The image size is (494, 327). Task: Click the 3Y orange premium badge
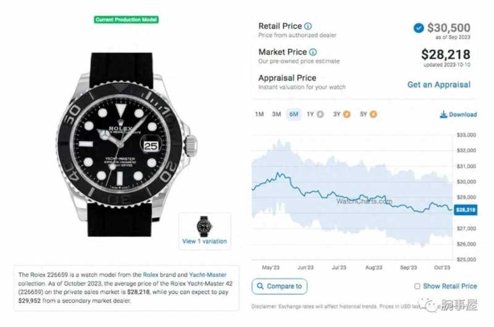click(x=346, y=114)
